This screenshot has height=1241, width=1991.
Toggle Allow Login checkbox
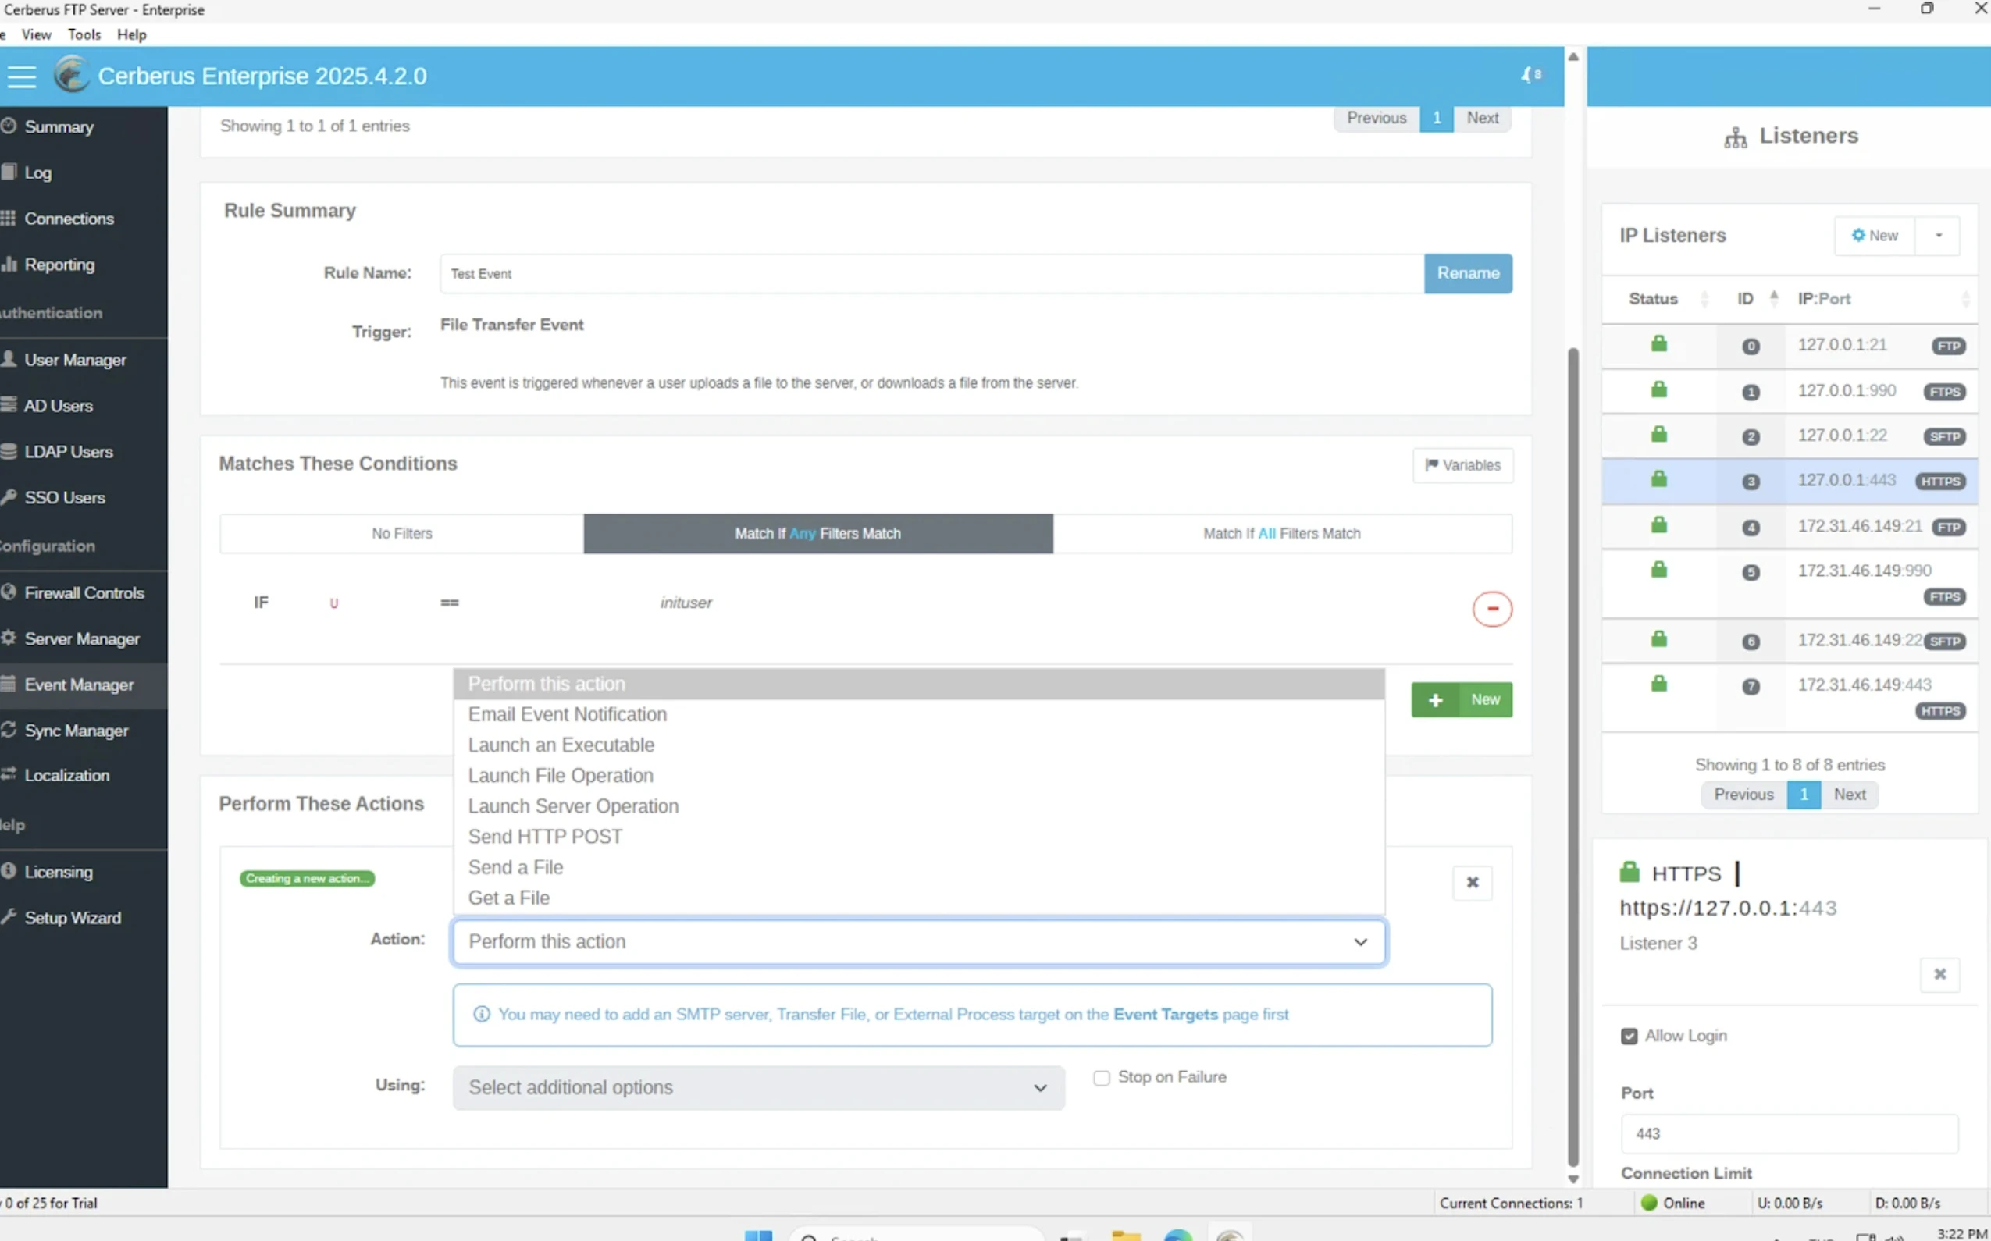point(1629,1036)
